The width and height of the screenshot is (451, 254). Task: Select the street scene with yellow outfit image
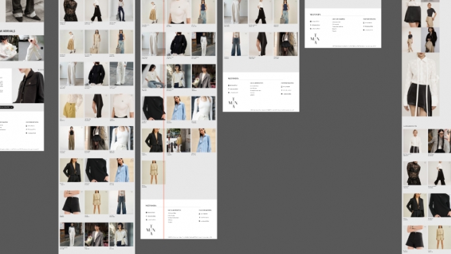pyautogui.click(x=178, y=140)
